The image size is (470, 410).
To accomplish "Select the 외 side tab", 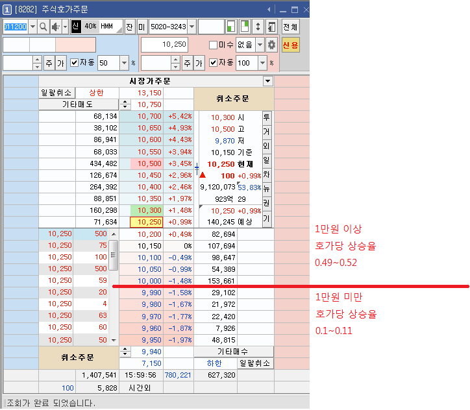I will [x=266, y=146].
